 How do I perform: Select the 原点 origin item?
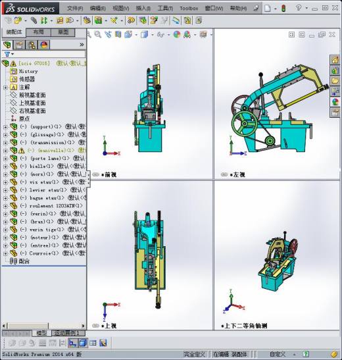(24, 118)
